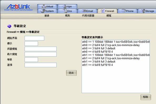Image resolution: width=156 pixels, height=104 pixels.
Task: Focus the 網路界面 input field
Action: [34, 38]
